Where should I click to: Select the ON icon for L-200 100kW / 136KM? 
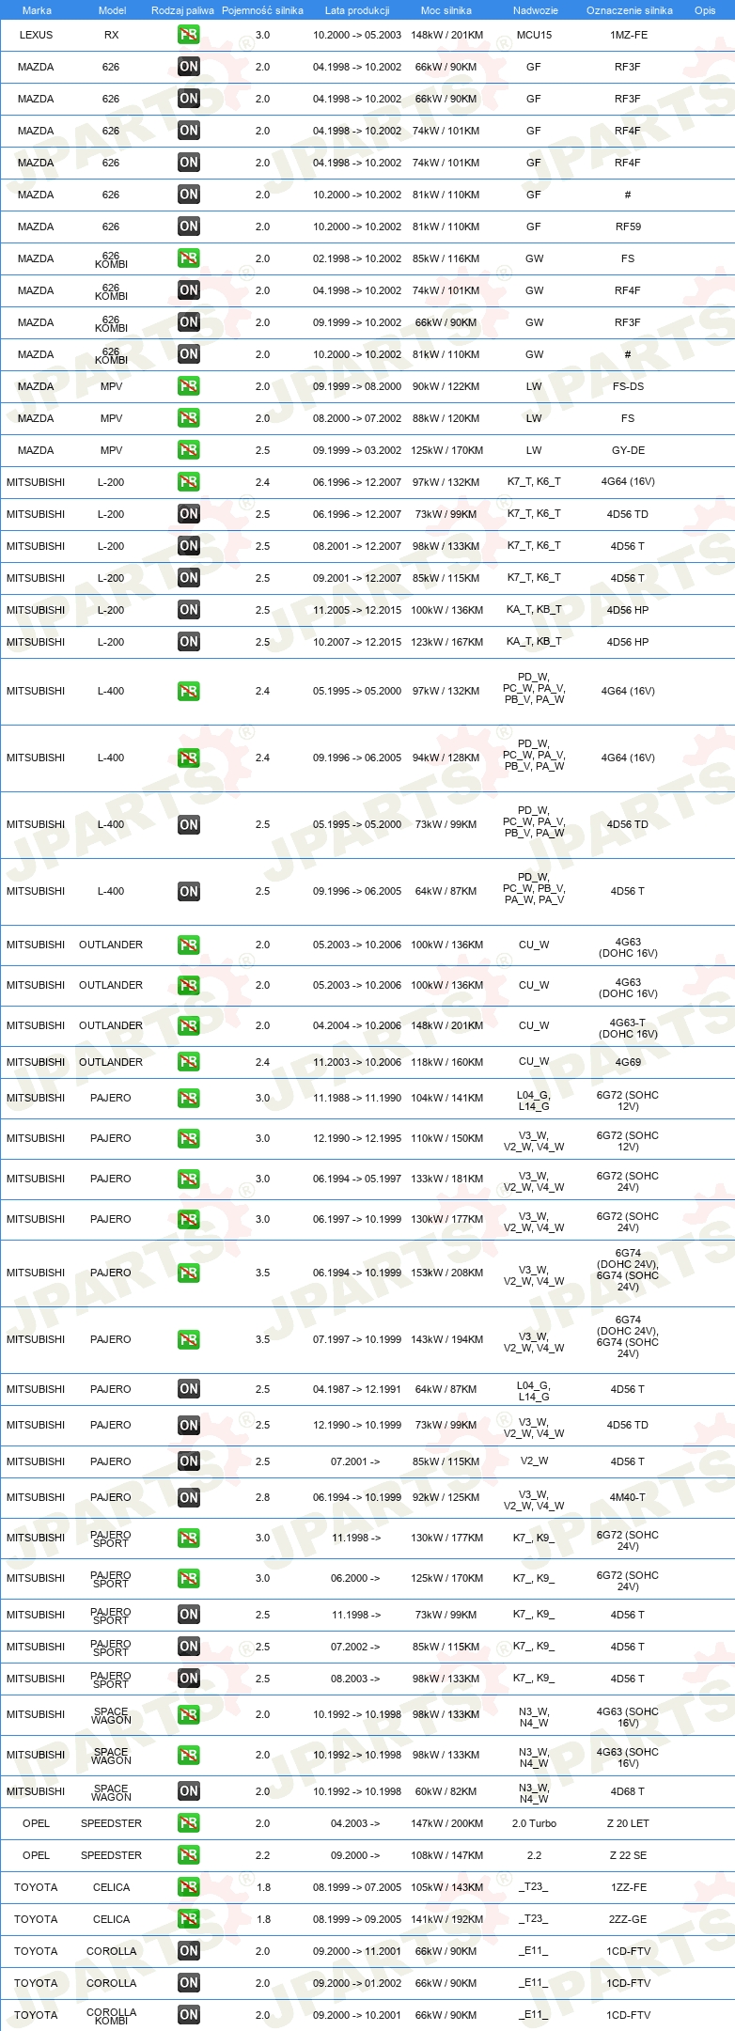(x=189, y=610)
